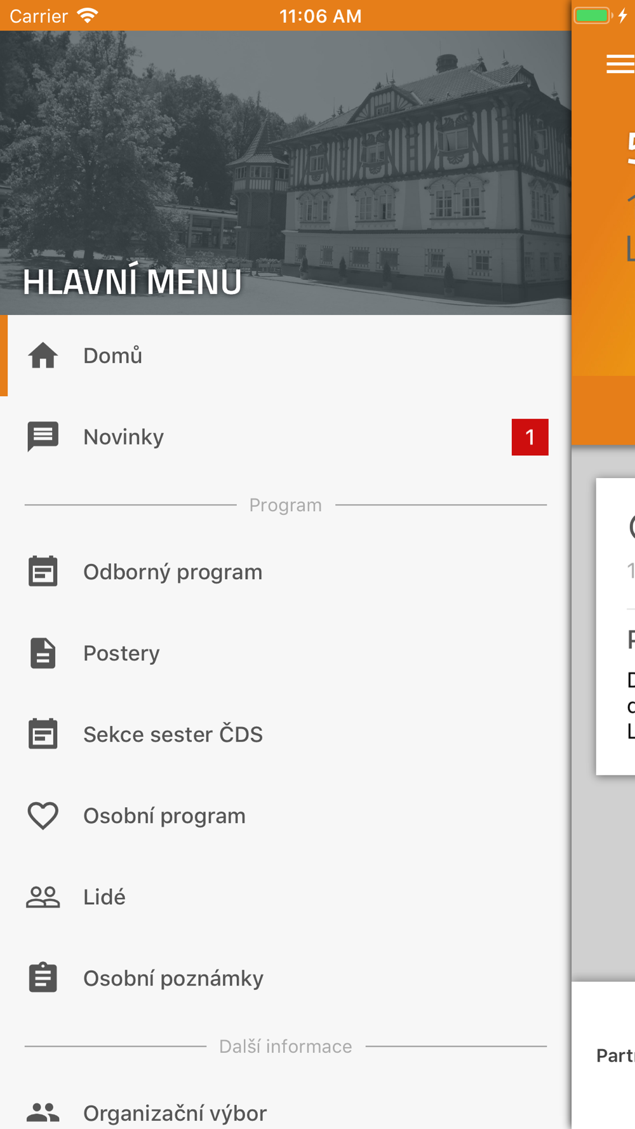Screen dimensions: 635x1129
Task: Tap the document icon beside Postery
Action: (x=43, y=653)
